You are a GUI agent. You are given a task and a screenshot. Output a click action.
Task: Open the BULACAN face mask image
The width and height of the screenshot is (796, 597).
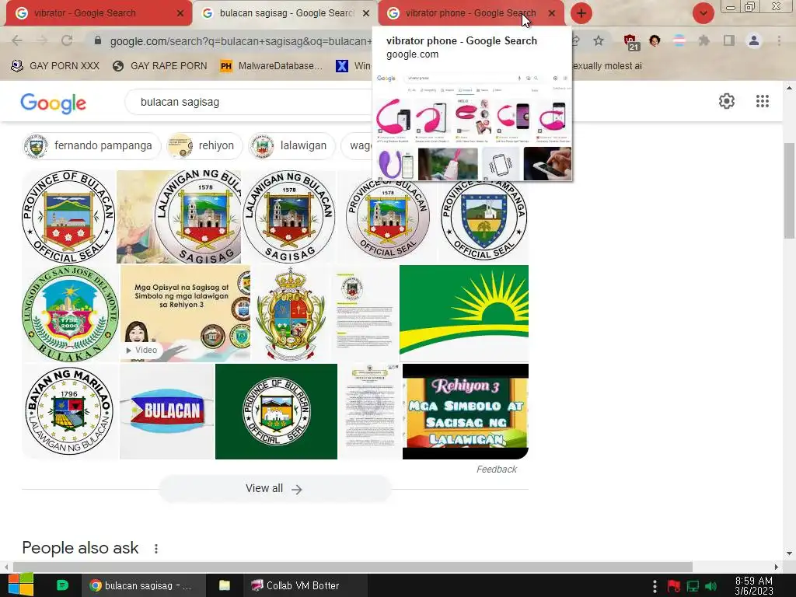pyautogui.click(x=166, y=412)
